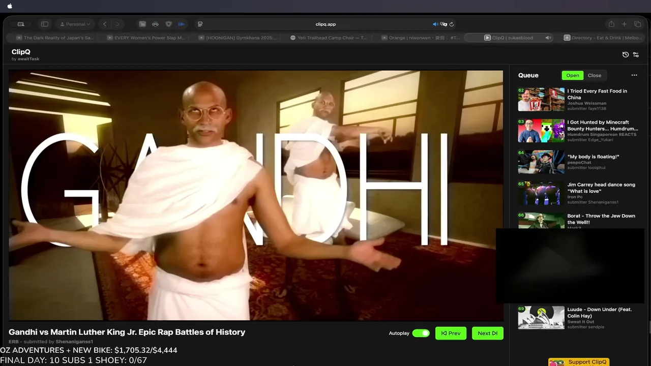651x366 pixels.
Task: Toggle the Autoplay switch
Action: (x=421, y=333)
